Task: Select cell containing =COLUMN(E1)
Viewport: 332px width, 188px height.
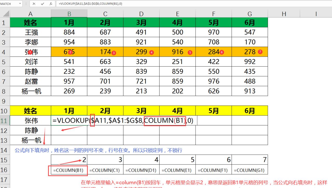Action: tap(177, 170)
